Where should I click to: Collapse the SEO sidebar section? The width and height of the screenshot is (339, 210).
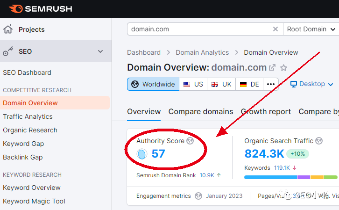point(100,51)
